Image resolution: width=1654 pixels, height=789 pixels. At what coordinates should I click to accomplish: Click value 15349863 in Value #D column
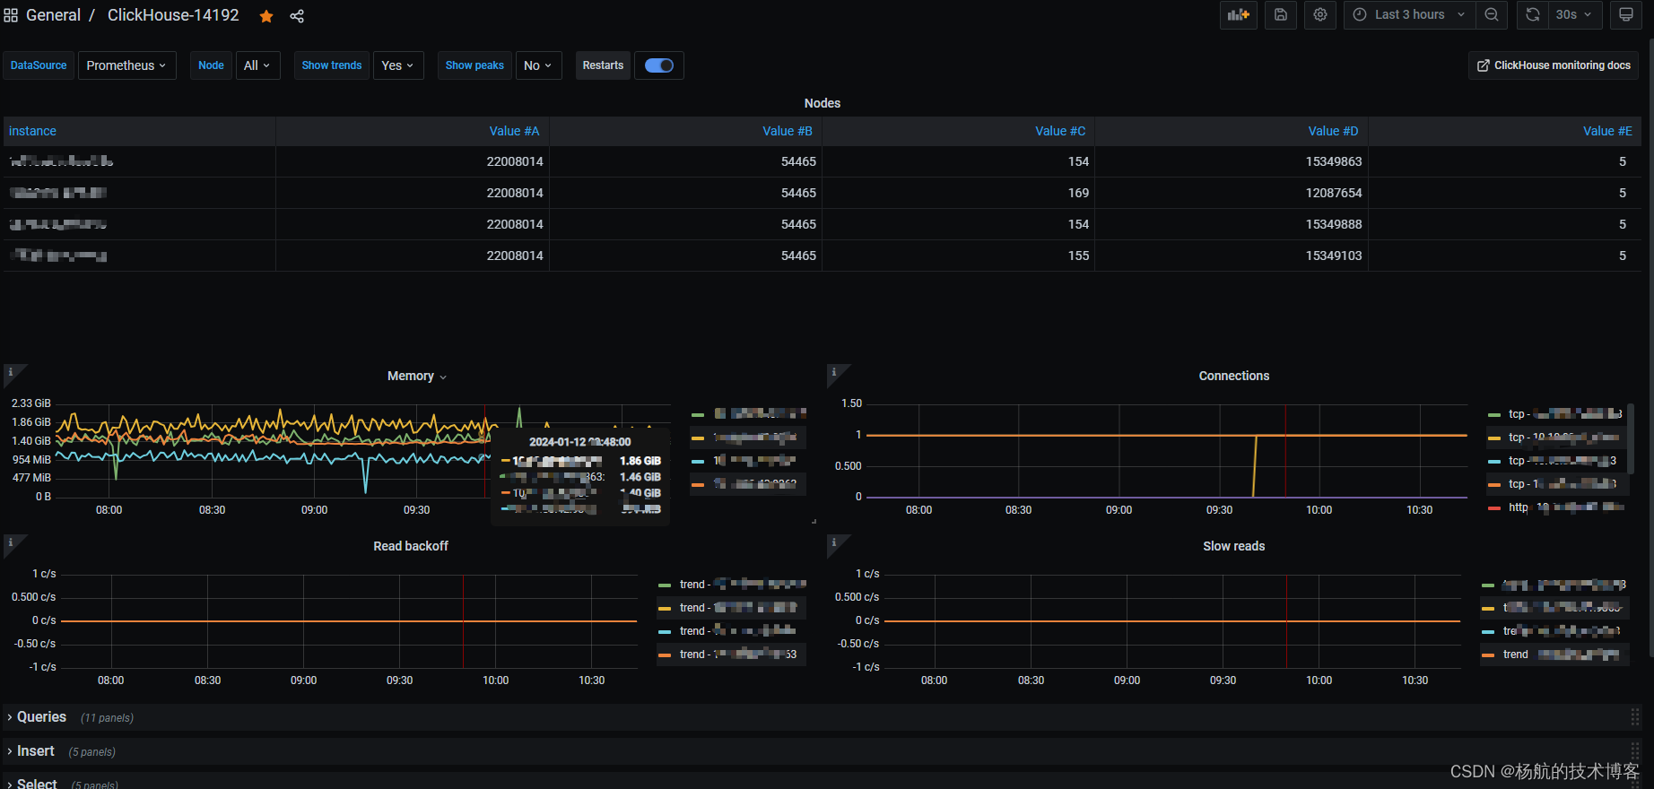[x=1333, y=161]
